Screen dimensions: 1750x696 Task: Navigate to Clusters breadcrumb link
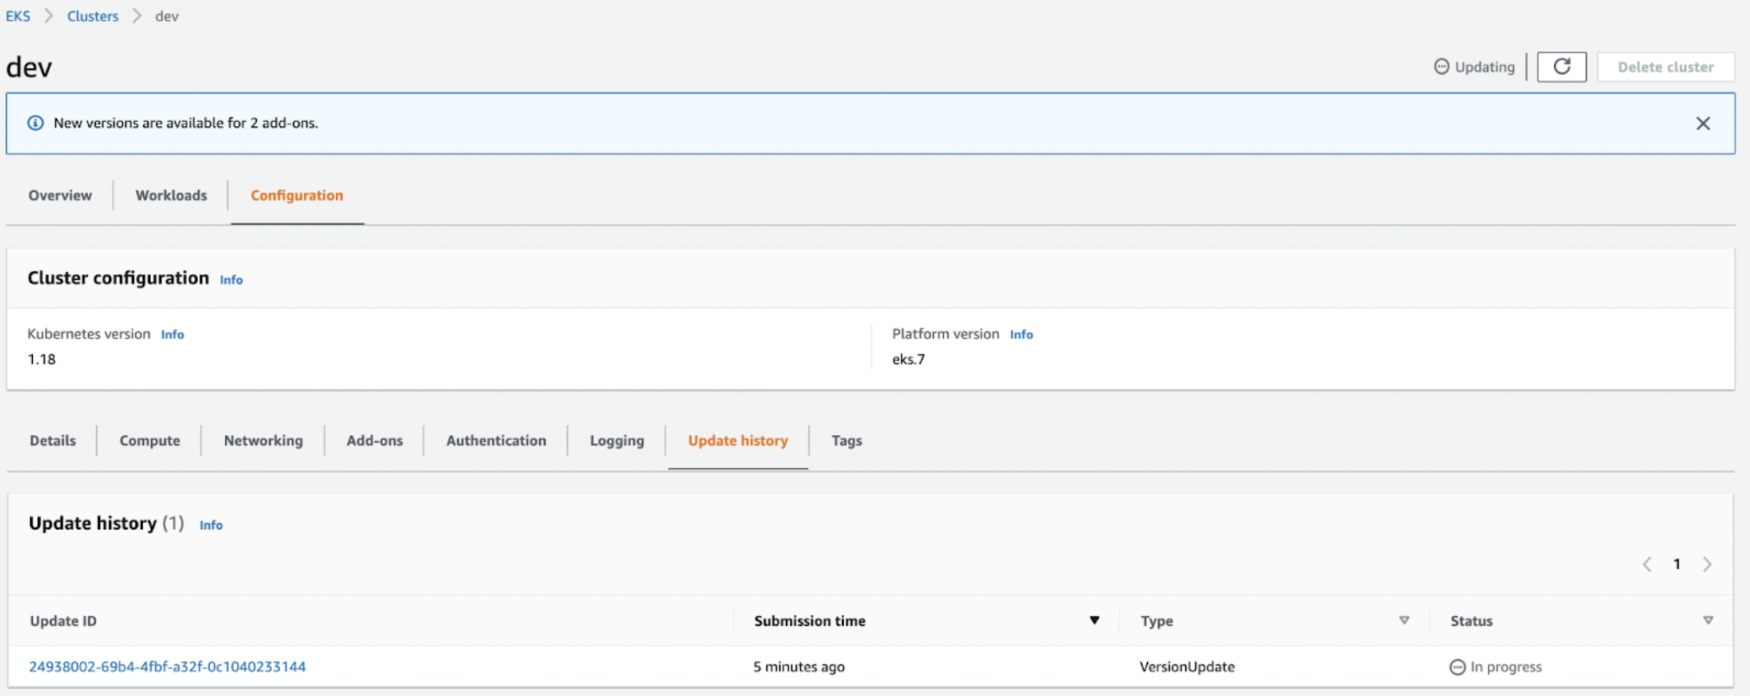[93, 16]
